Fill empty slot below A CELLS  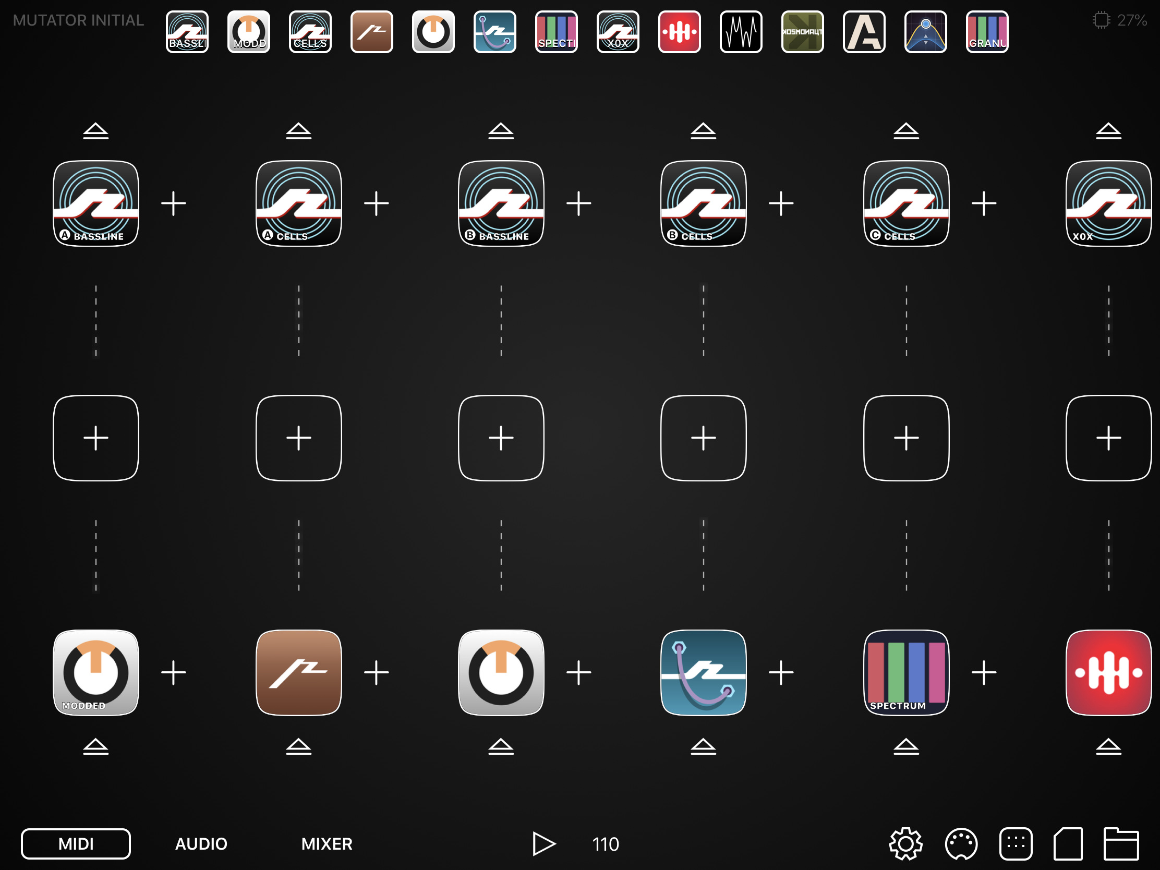(x=299, y=438)
